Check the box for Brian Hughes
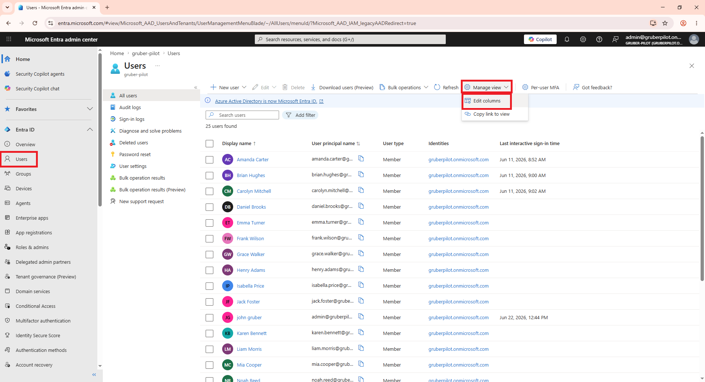Screen dimensions: 705x382 209,176
